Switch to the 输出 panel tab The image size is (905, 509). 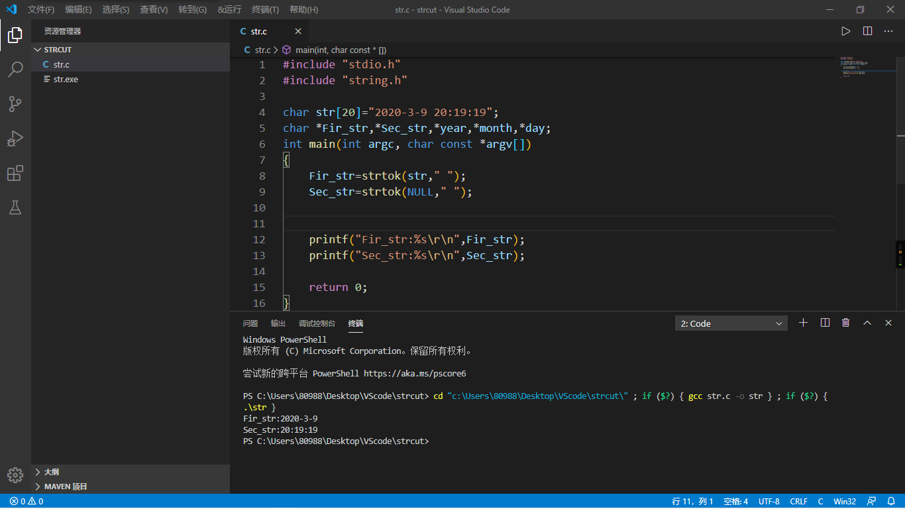click(x=278, y=323)
